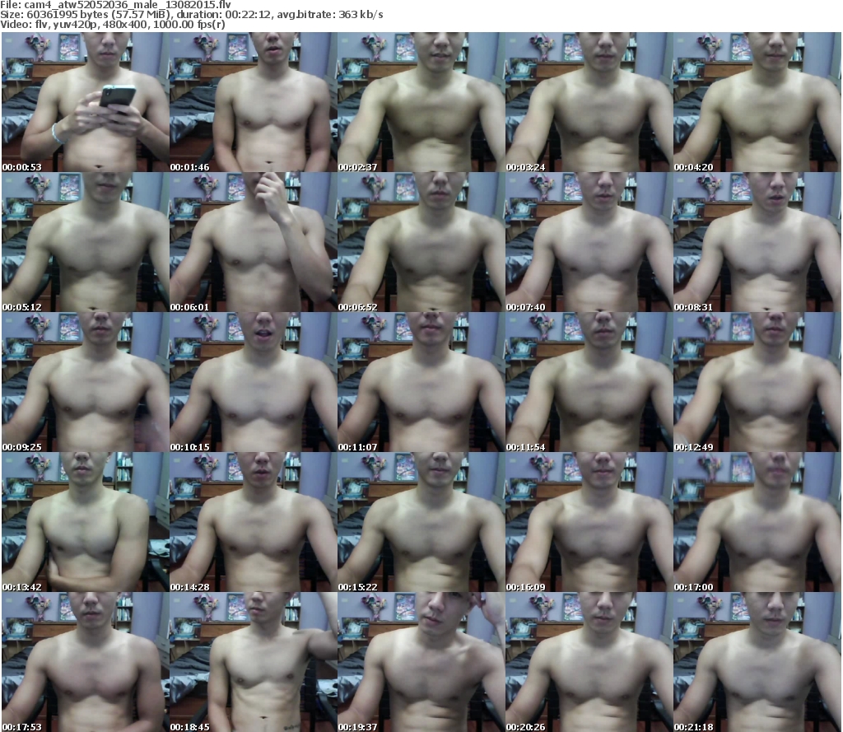Select the thumbnail timestamped 00:04:20
Viewport: 843px width, 732px height.
pyautogui.click(x=757, y=102)
